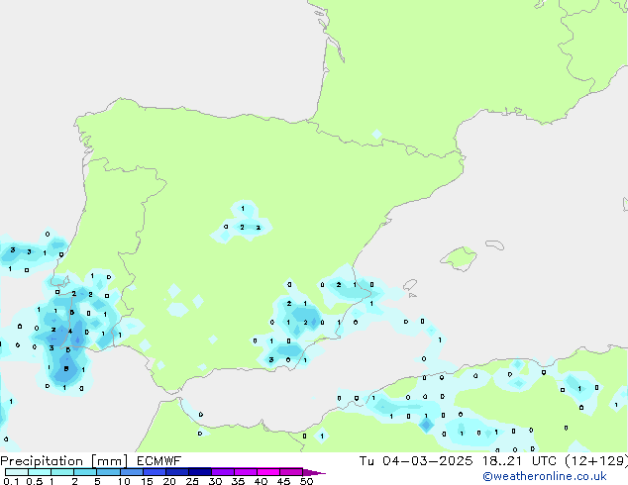Click the '15' legend value label

coord(147,481)
